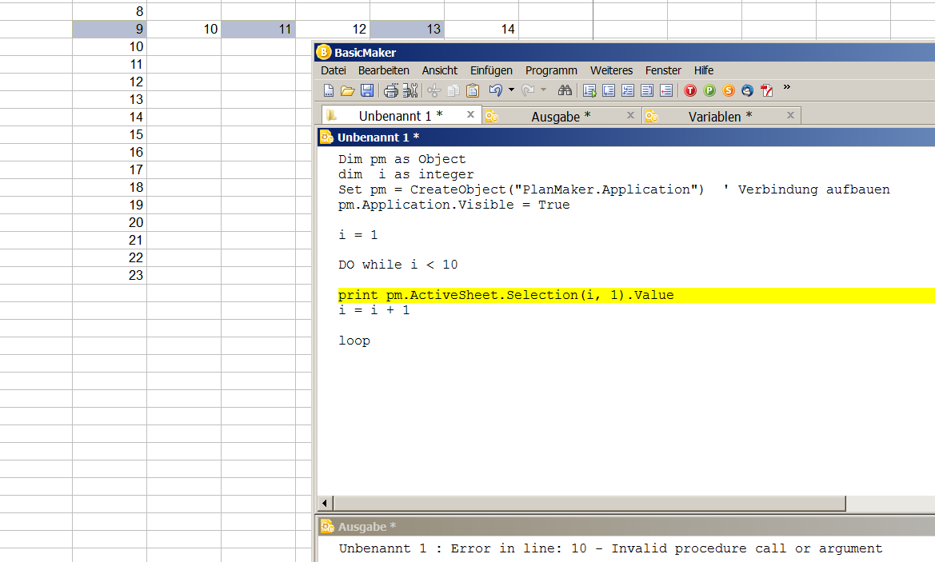The image size is (935, 562).
Task: Open the Redo history dropdown arrow
Action: tap(543, 90)
